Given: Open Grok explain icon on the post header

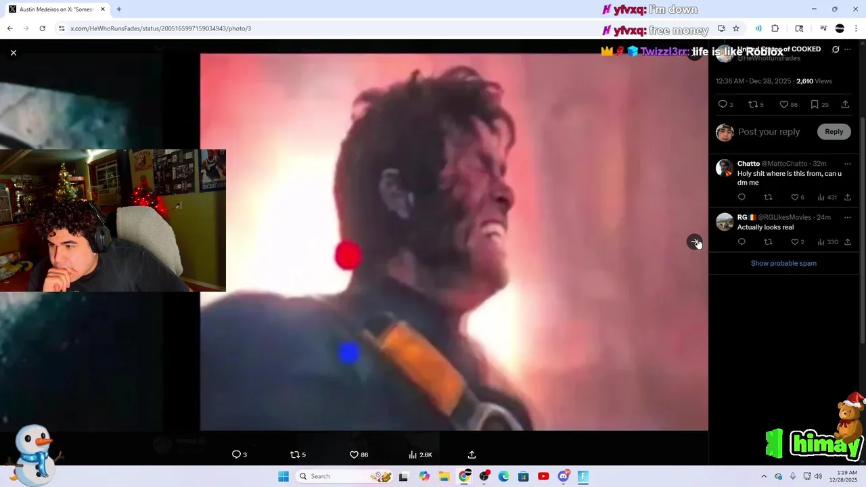Looking at the screenshot, I should [x=836, y=49].
